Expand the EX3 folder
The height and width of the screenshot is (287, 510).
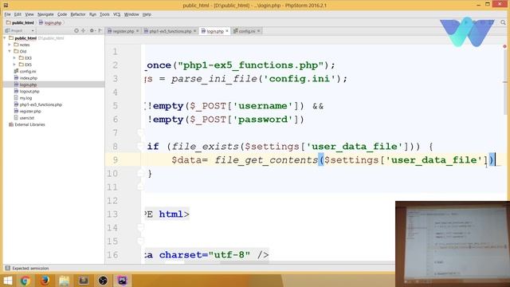point(14,58)
